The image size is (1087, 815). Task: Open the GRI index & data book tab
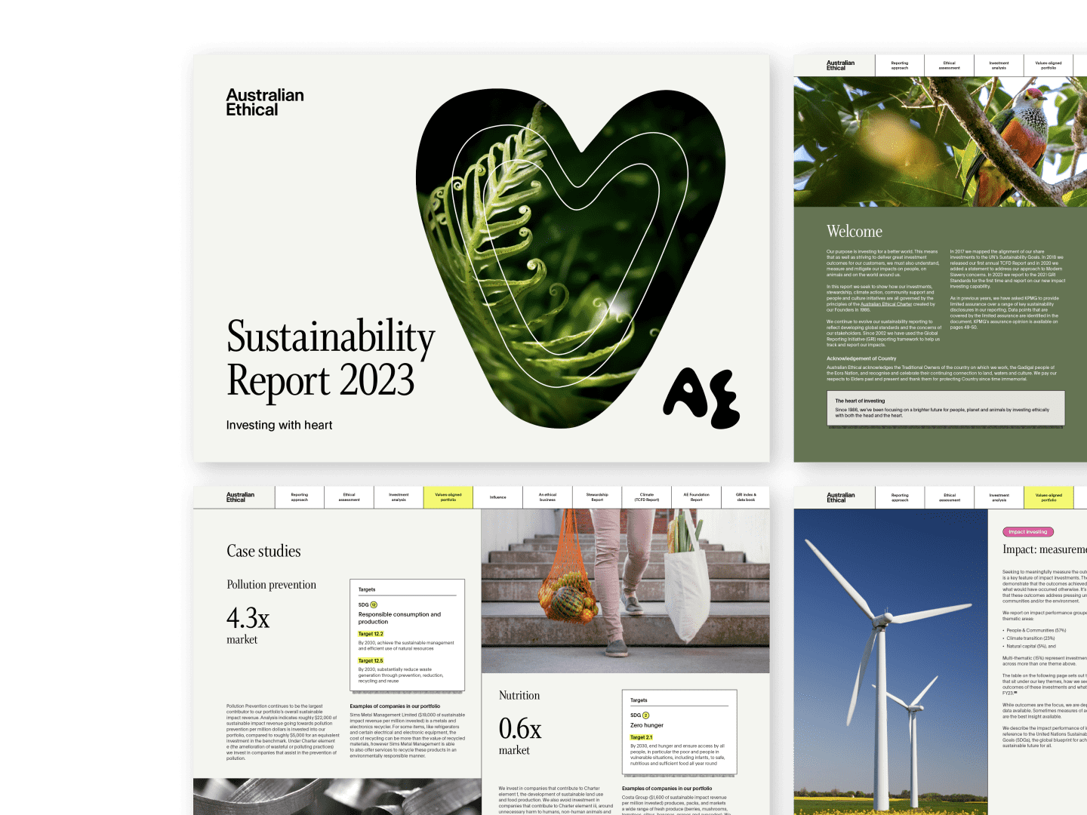click(x=746, y=497)
